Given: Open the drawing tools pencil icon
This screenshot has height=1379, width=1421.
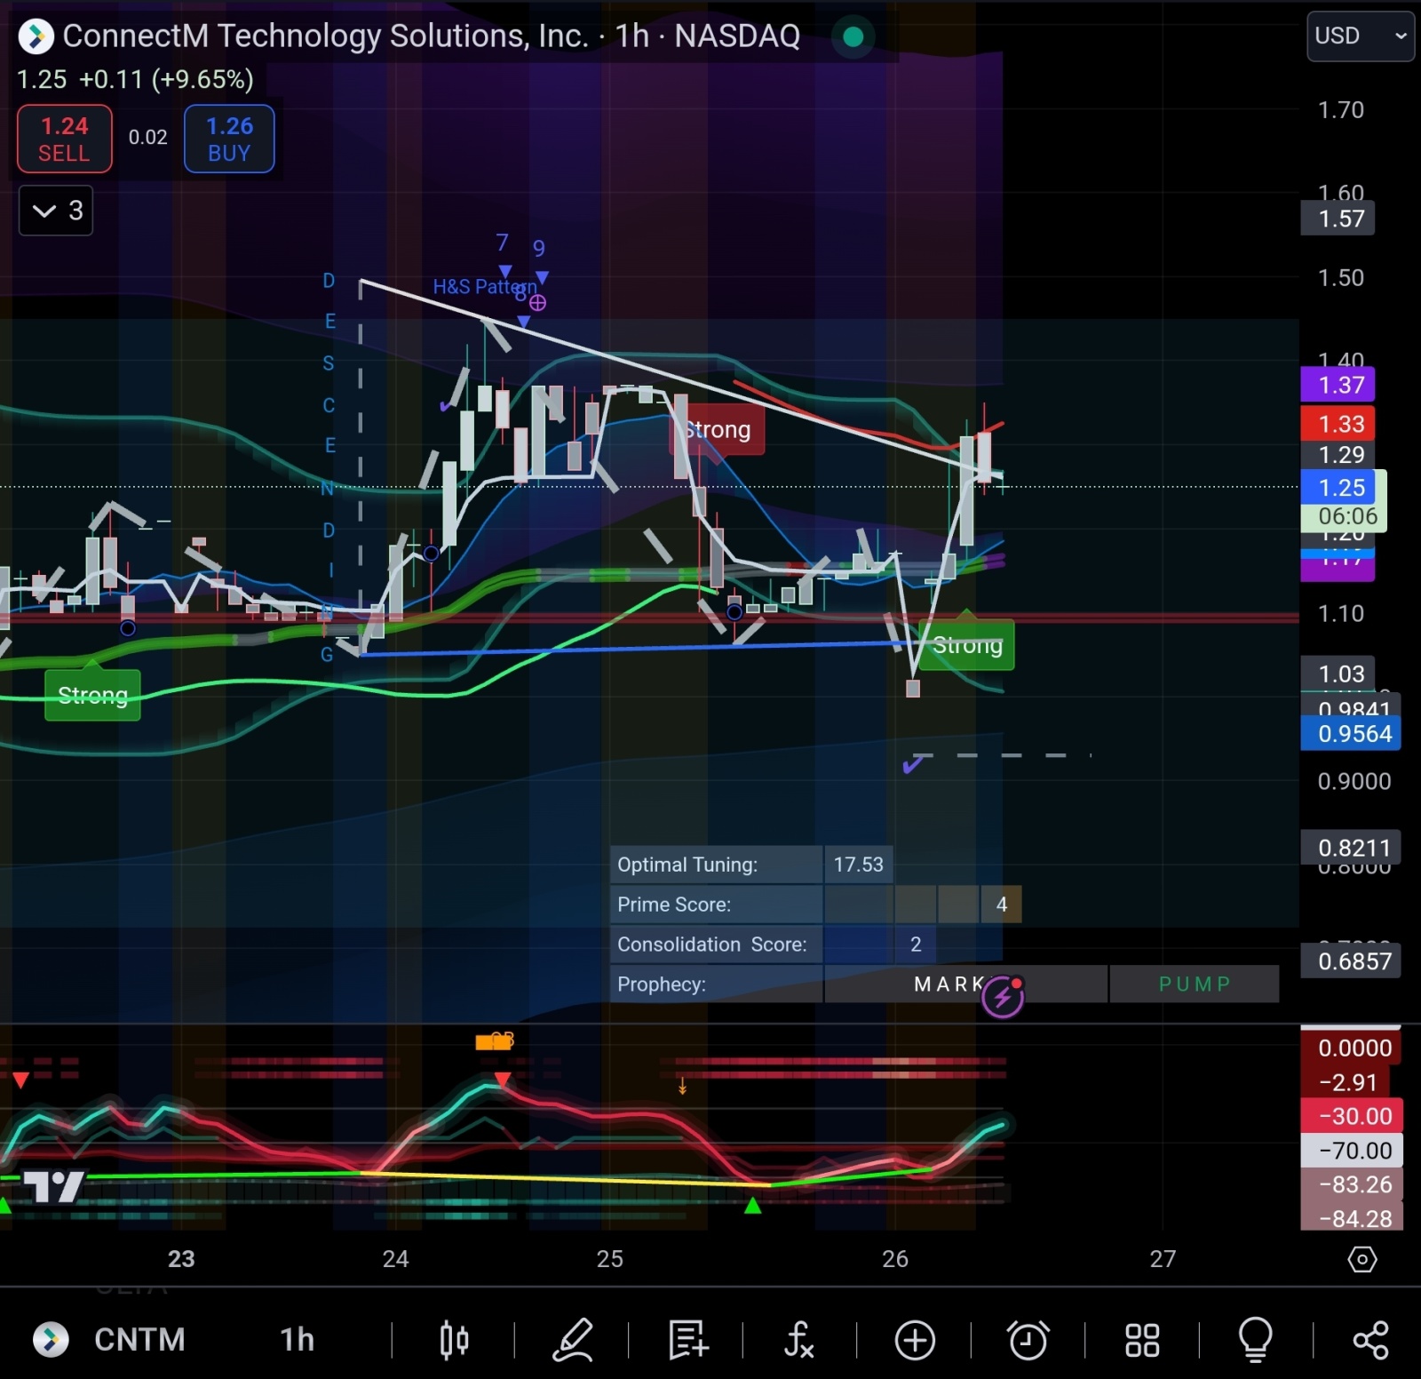Looking at the screenshot, I should point(573,1340).
